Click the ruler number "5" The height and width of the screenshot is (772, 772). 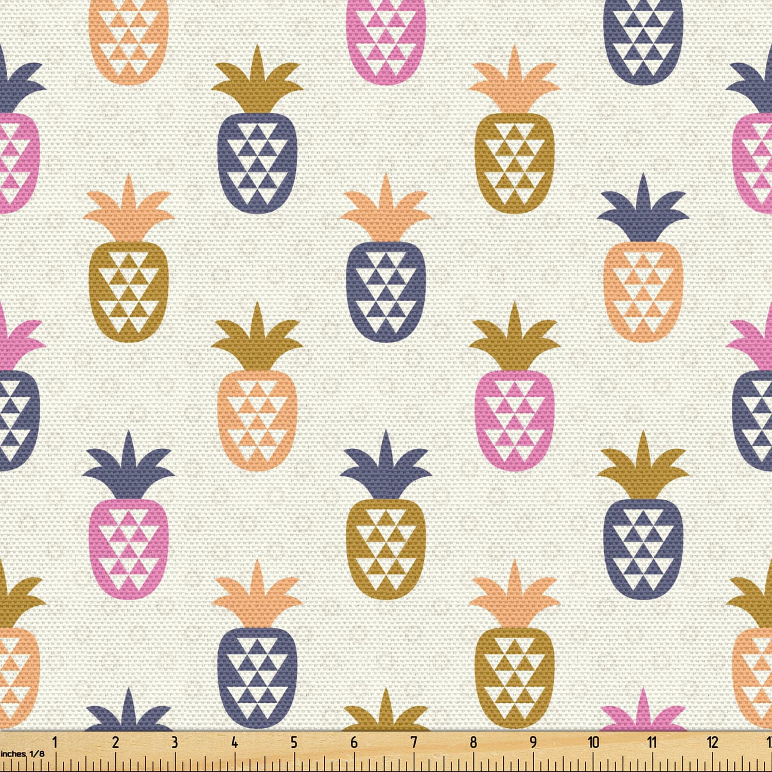(x=294, y=742)
